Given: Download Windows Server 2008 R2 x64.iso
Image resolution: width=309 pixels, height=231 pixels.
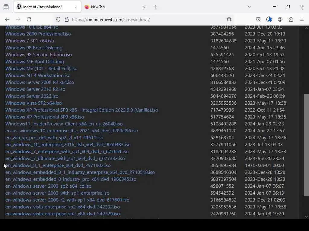Looking at the screenshot, I should 40,82.
